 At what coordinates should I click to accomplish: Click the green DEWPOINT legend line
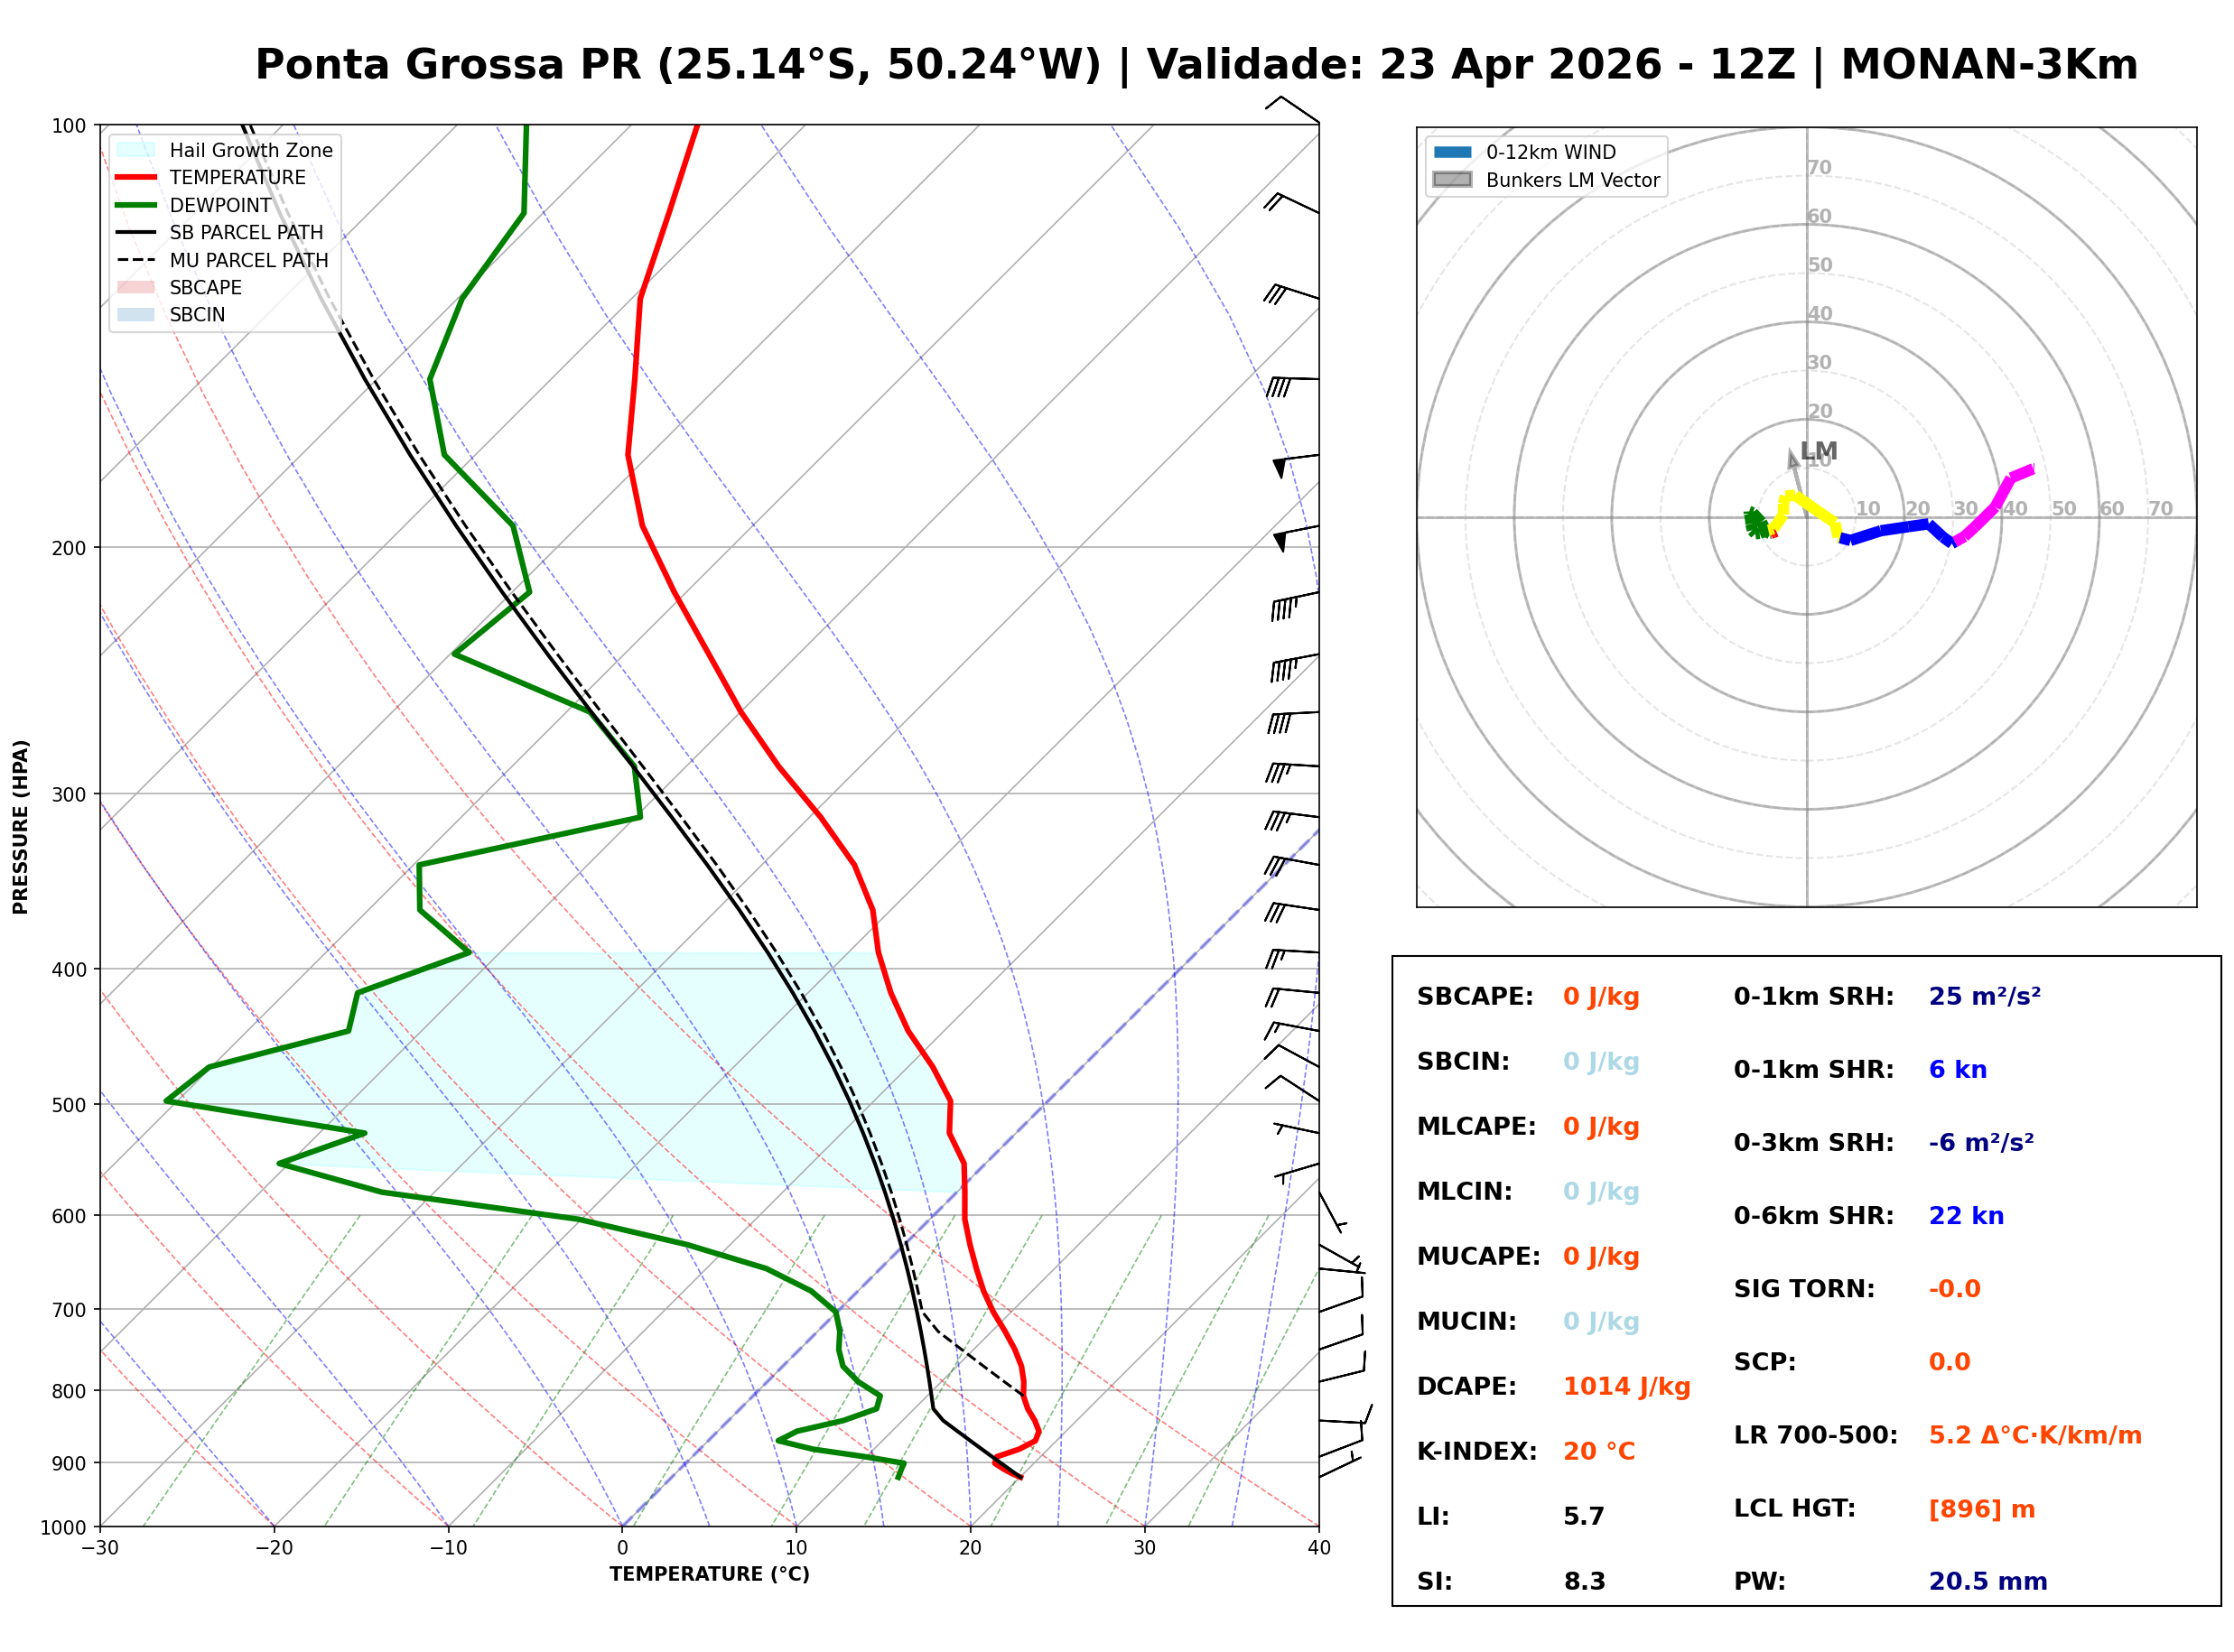click(x=136, y=205)
